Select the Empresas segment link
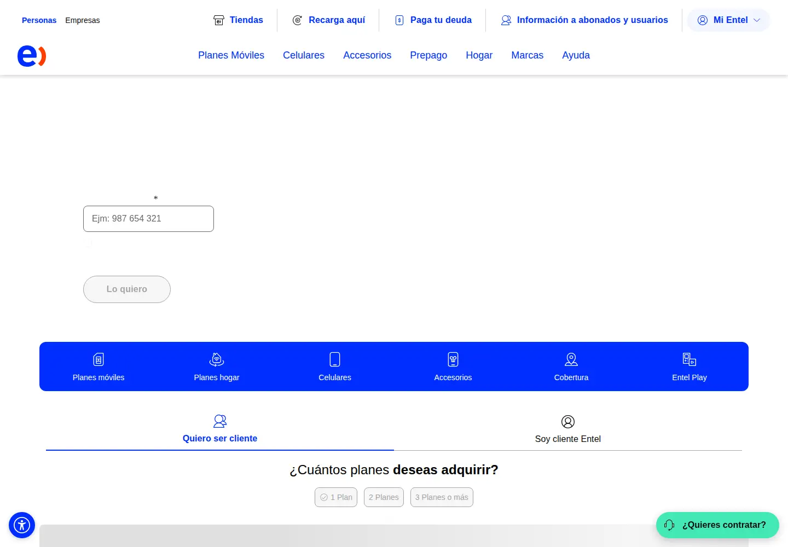The image size is (788, 547). point(83,20)
